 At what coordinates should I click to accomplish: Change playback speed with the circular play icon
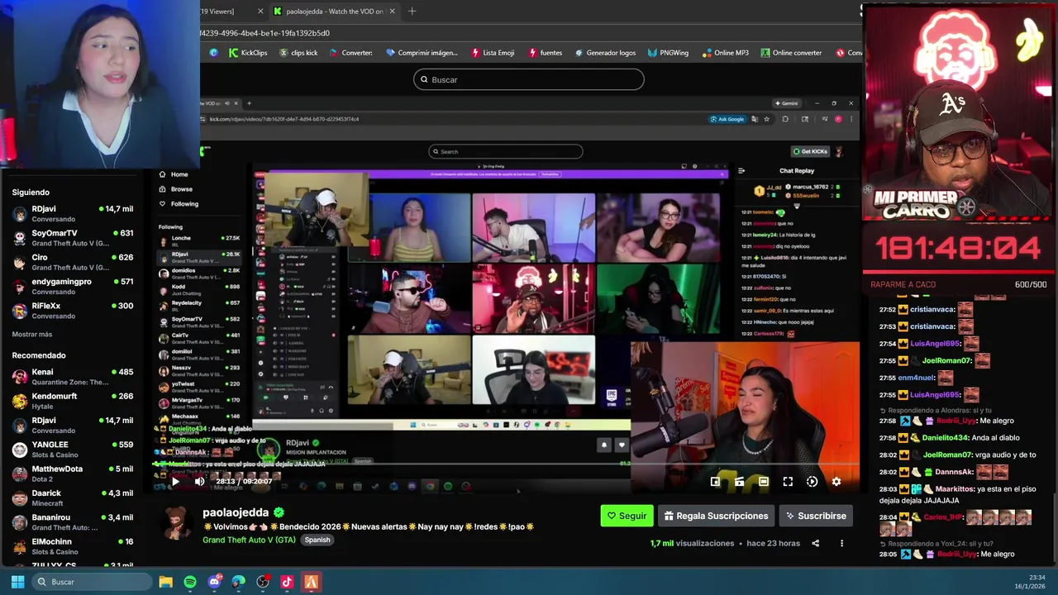click(812, 482)
